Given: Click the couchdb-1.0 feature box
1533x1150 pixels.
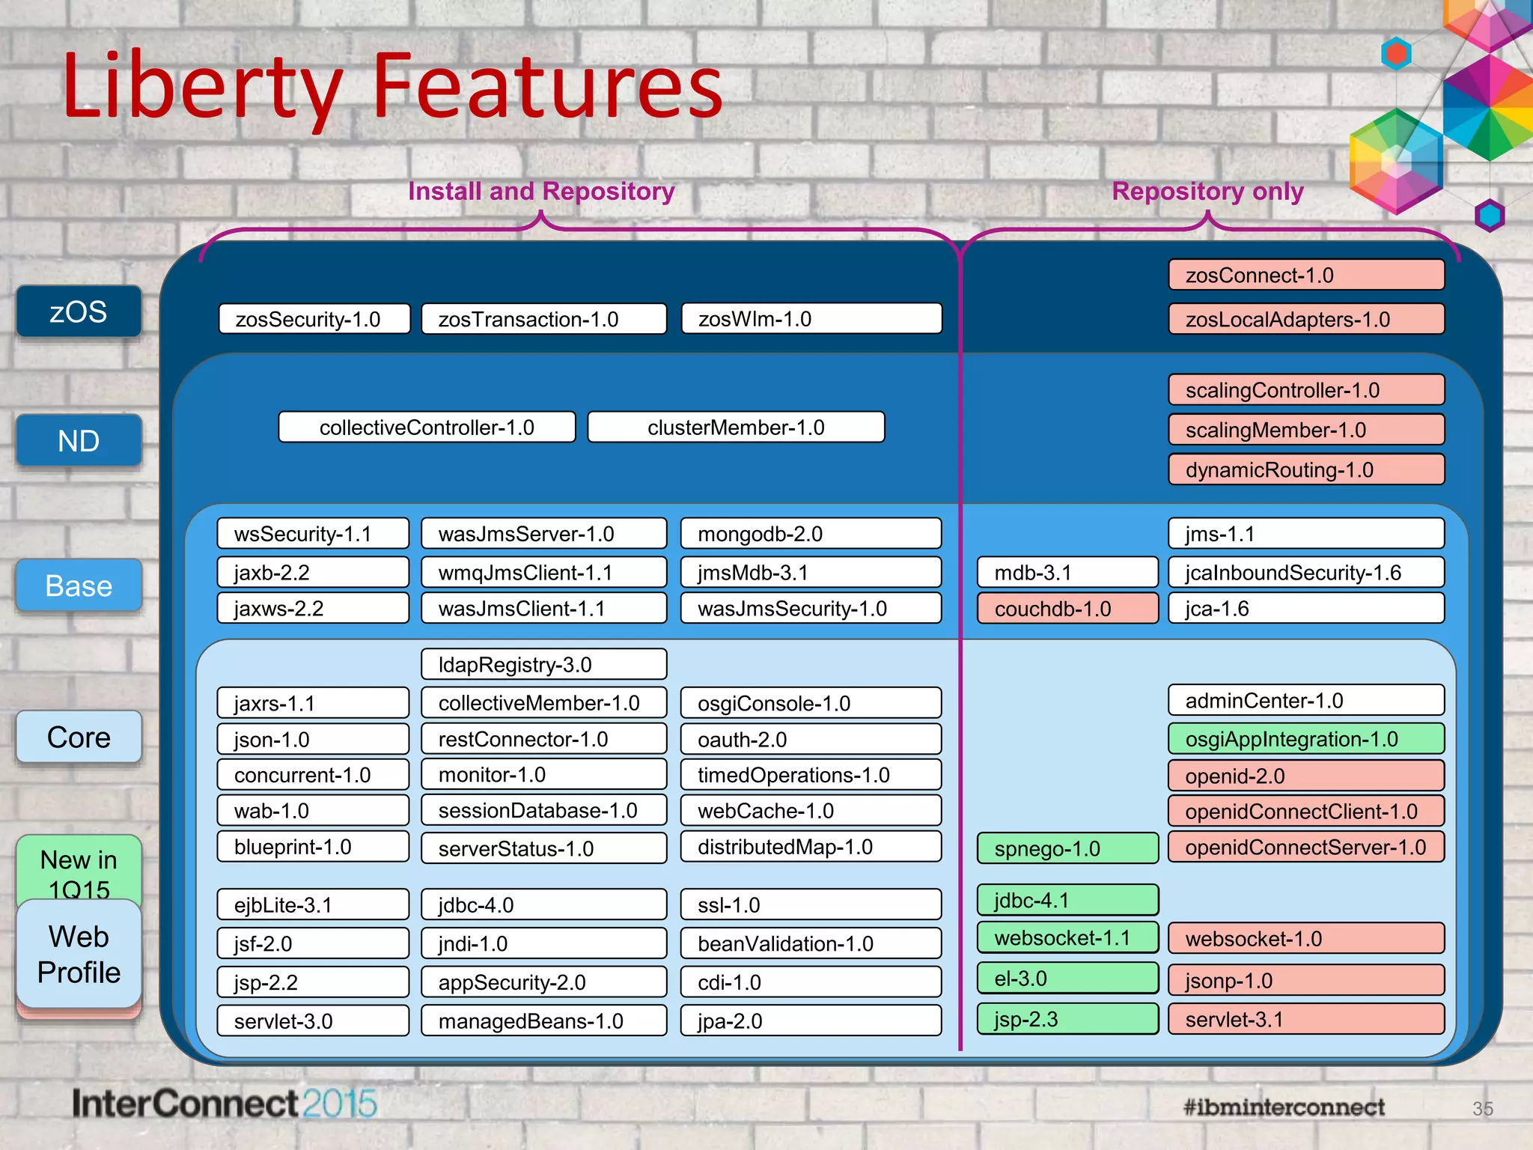Looking at the screenshot, I should [1067, 609].
